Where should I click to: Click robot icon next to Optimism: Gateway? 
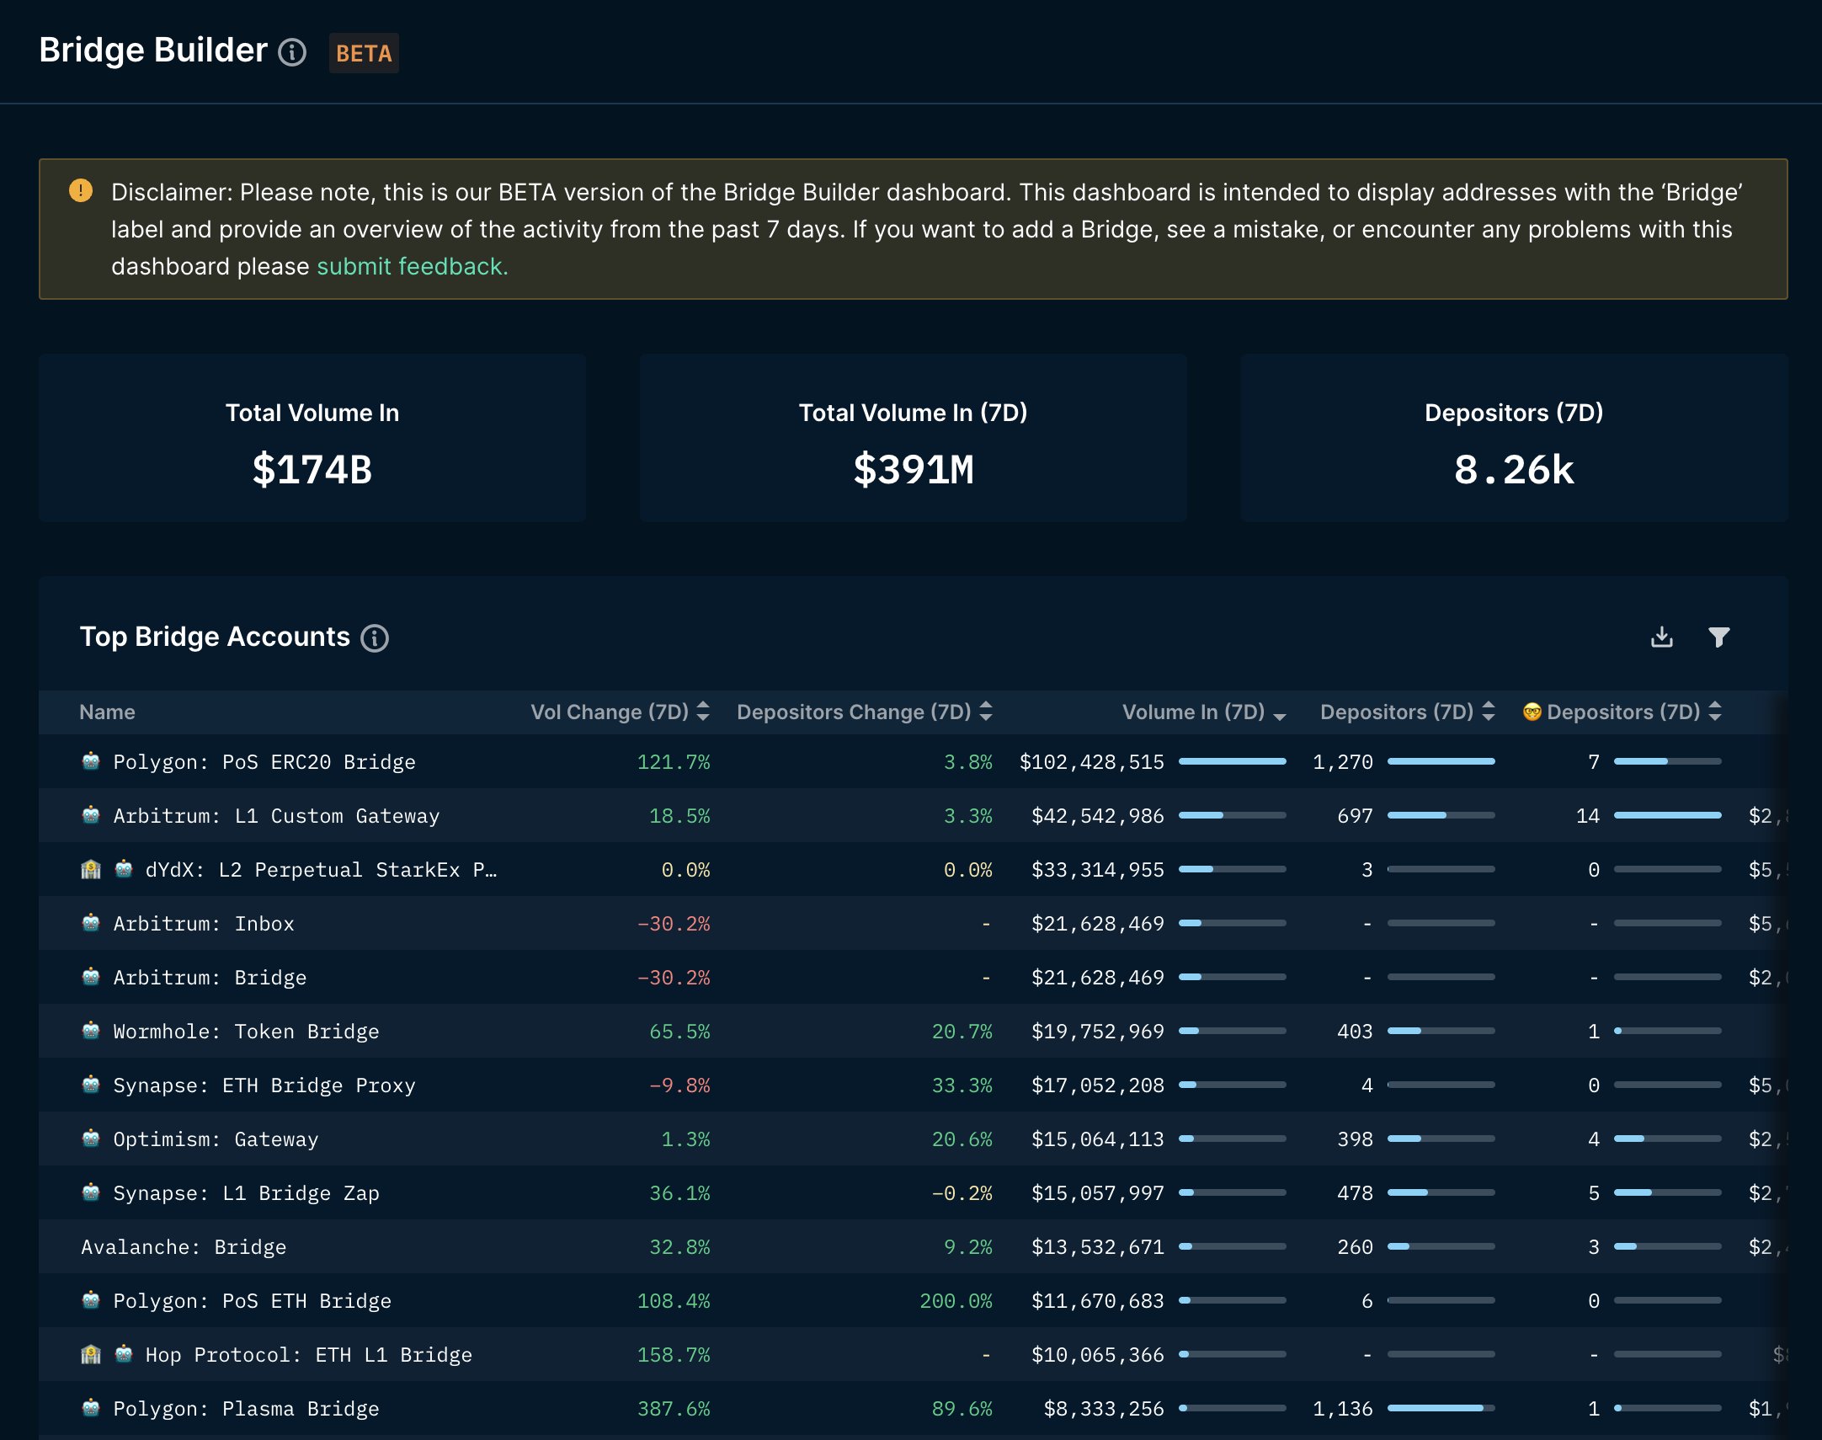click(91, 1139)
